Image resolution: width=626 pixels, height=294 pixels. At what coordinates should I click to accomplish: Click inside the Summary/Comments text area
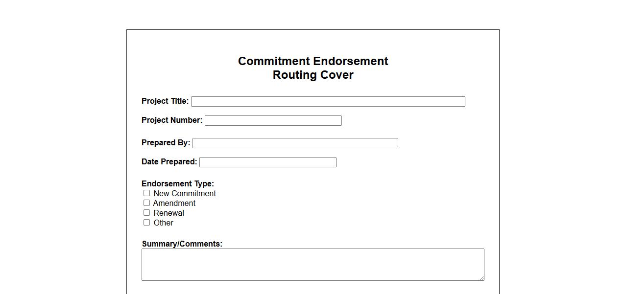pyautogui.click(x=313, y=264)
